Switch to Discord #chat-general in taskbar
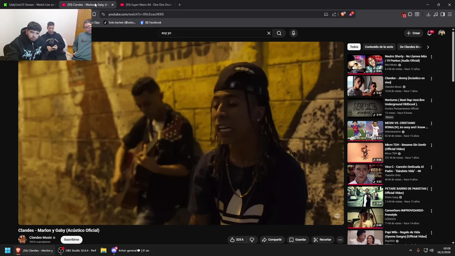The height and width of the screenshot is (256, 455). (x=130, y=250)
